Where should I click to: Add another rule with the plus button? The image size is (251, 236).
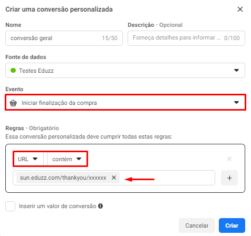[x=229, y=178]
